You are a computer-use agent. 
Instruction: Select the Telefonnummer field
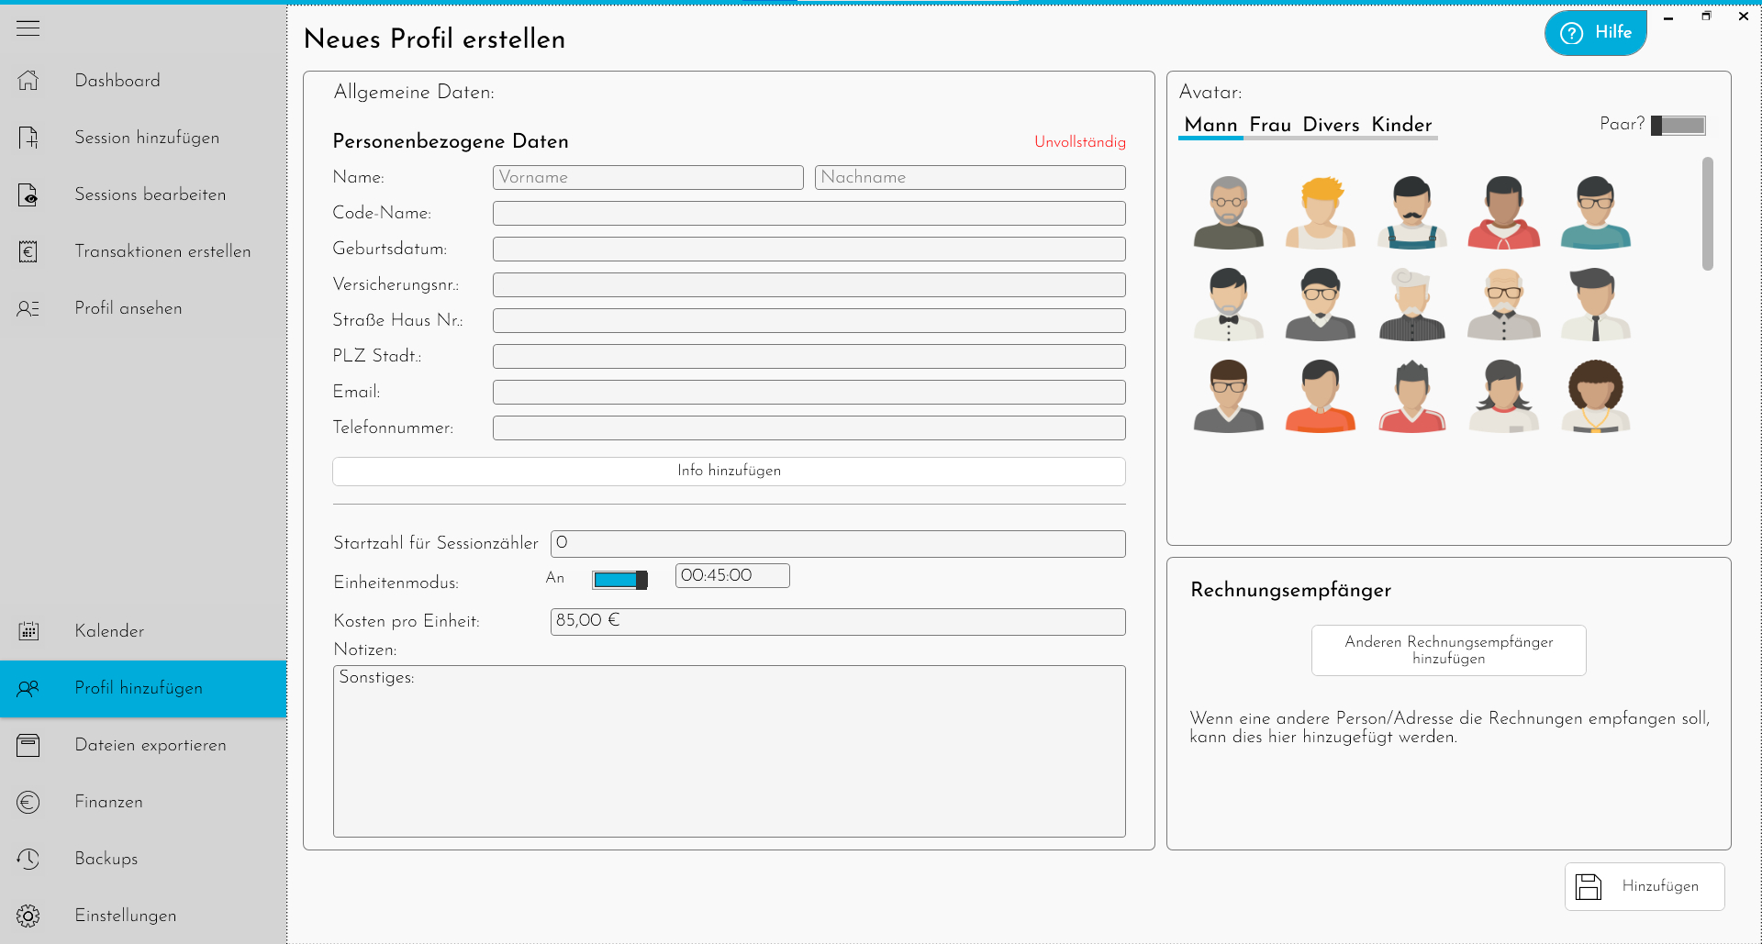pos(809,428)
